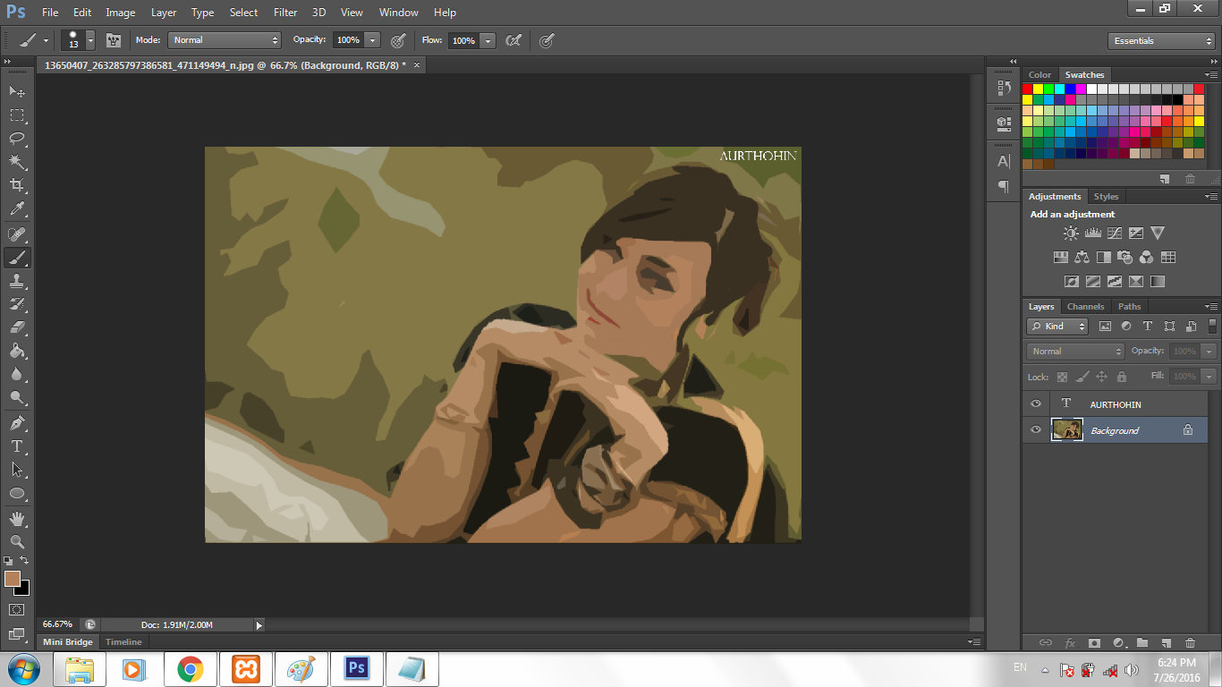Open the Image menu

121,13
